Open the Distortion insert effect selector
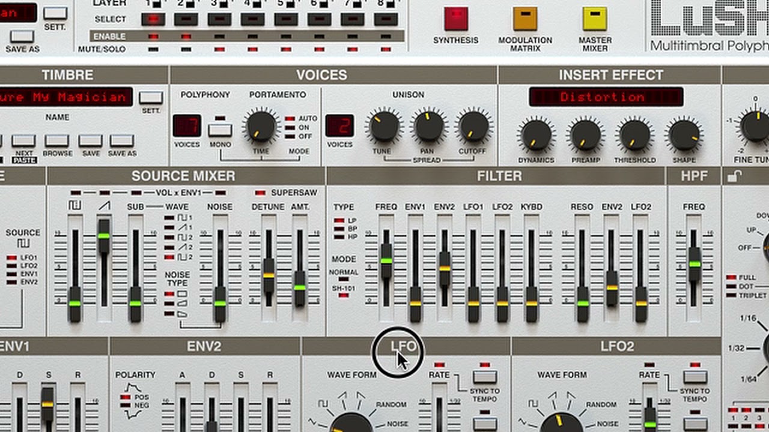The image size is (769, 432). click(606, 97)
